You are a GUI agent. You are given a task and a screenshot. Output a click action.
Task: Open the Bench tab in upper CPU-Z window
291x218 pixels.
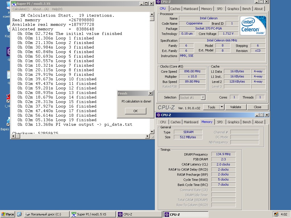pyautogui.click(x=247, y=9)
